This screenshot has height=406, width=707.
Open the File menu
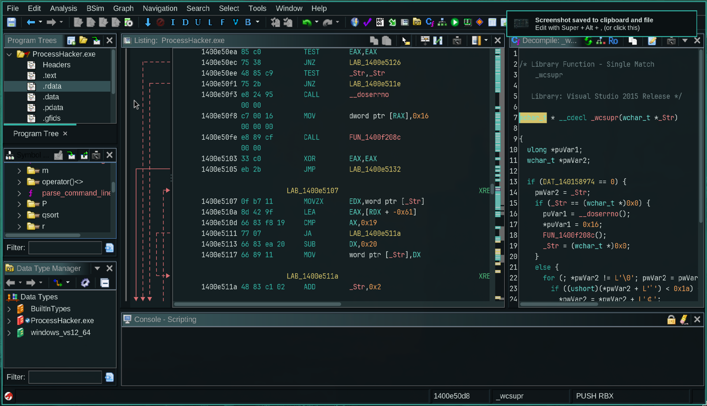pos(13,8)
